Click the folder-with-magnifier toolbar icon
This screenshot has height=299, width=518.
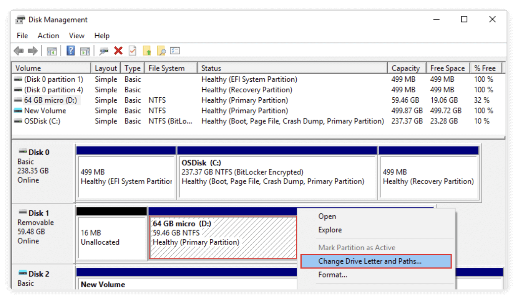click(161, 50)
